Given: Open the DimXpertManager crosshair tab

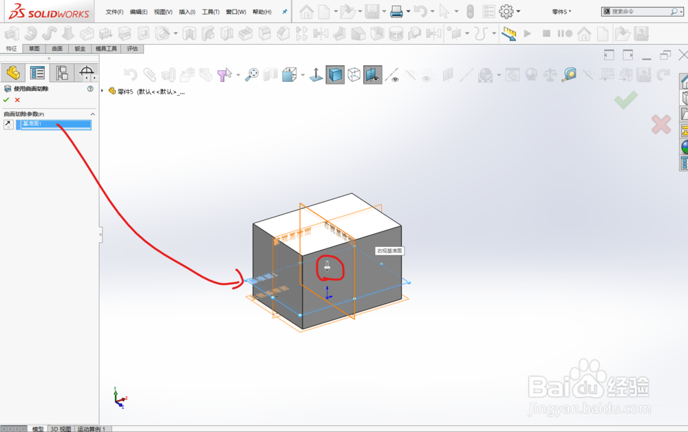Looking at the screenshot, I should point(87,73).
